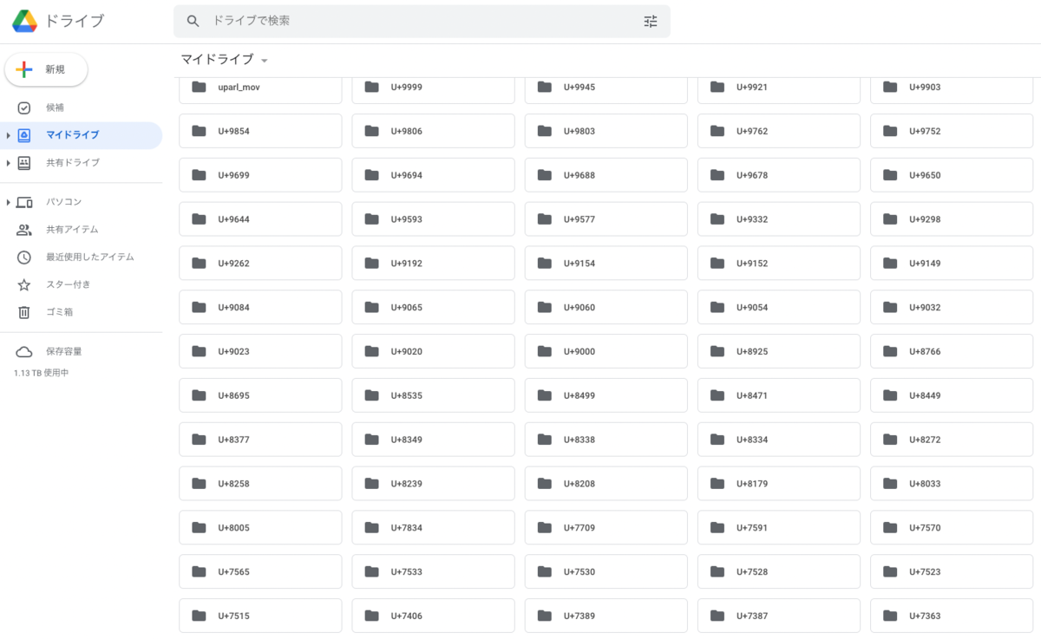Screen dimensions: 1041x639
Task: Expand the マイドライブ tree arrow in sidebar
Action: coord(8,135)
